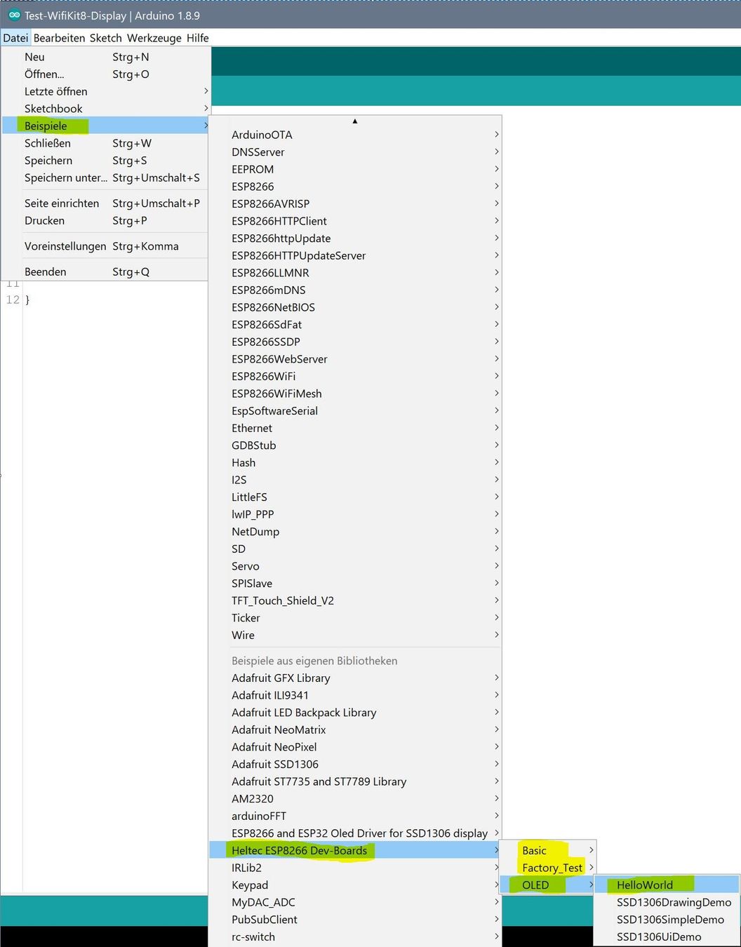Viewport: 741px width, 947px height.
Task: Open ESP8266LLMNR examples entry
Action: (x=356, y=273)
